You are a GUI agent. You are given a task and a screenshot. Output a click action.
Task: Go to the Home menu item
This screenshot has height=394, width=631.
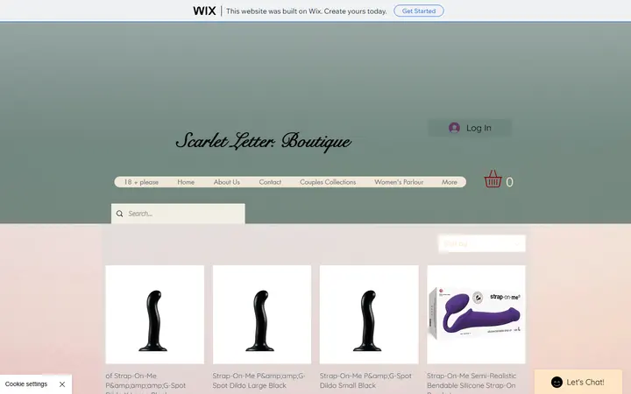[x=186, y=182]
